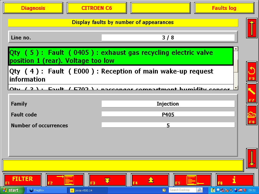Click the fault list scroll up arrow
The height and width of the screenshot is (194, 259).
tap(236, 49)
